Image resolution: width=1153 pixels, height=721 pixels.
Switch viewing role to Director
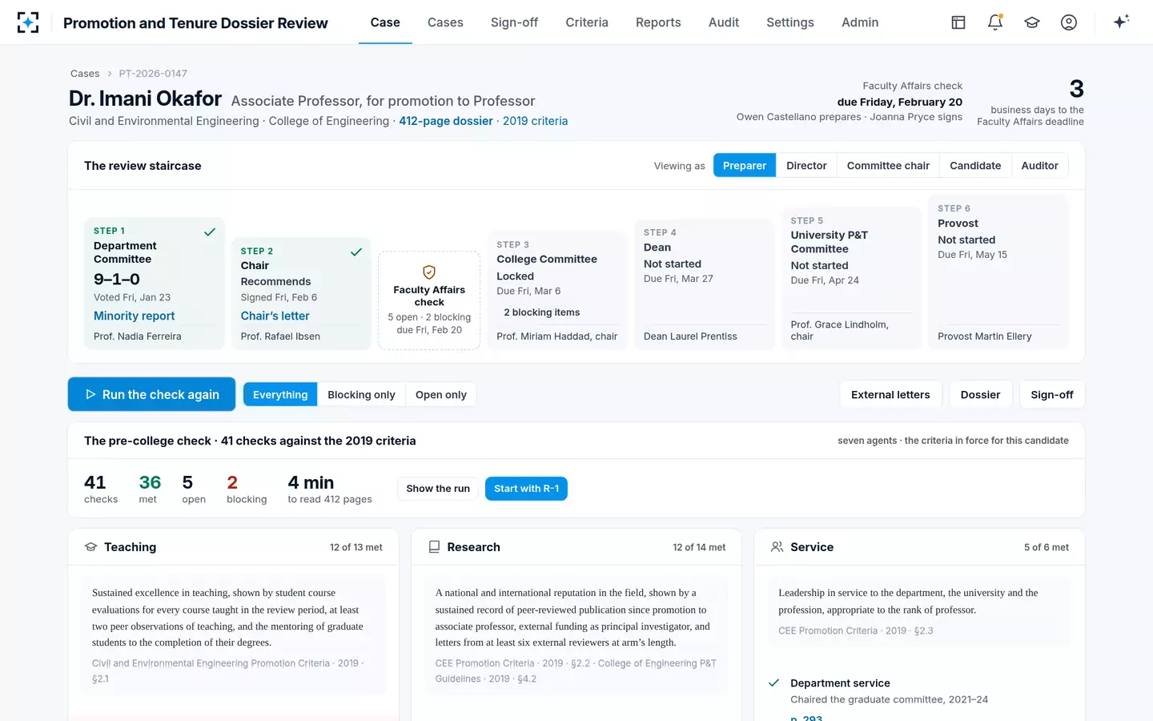(x=806, y=166)
